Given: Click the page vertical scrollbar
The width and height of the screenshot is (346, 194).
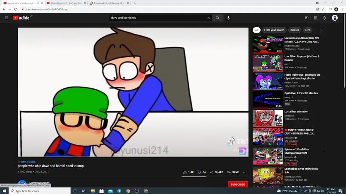Looking at the screenshot, I should coord(345,51).
